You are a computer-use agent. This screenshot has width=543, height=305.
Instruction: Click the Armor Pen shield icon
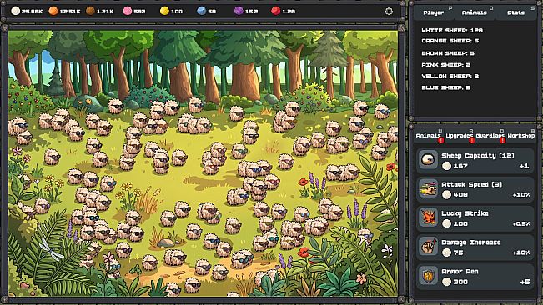click(429, 276)
